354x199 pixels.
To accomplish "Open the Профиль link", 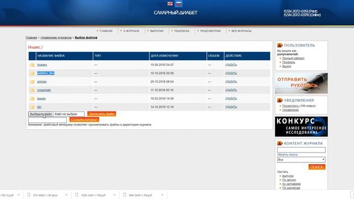I will pyautogui.click(x=289, y=62).
